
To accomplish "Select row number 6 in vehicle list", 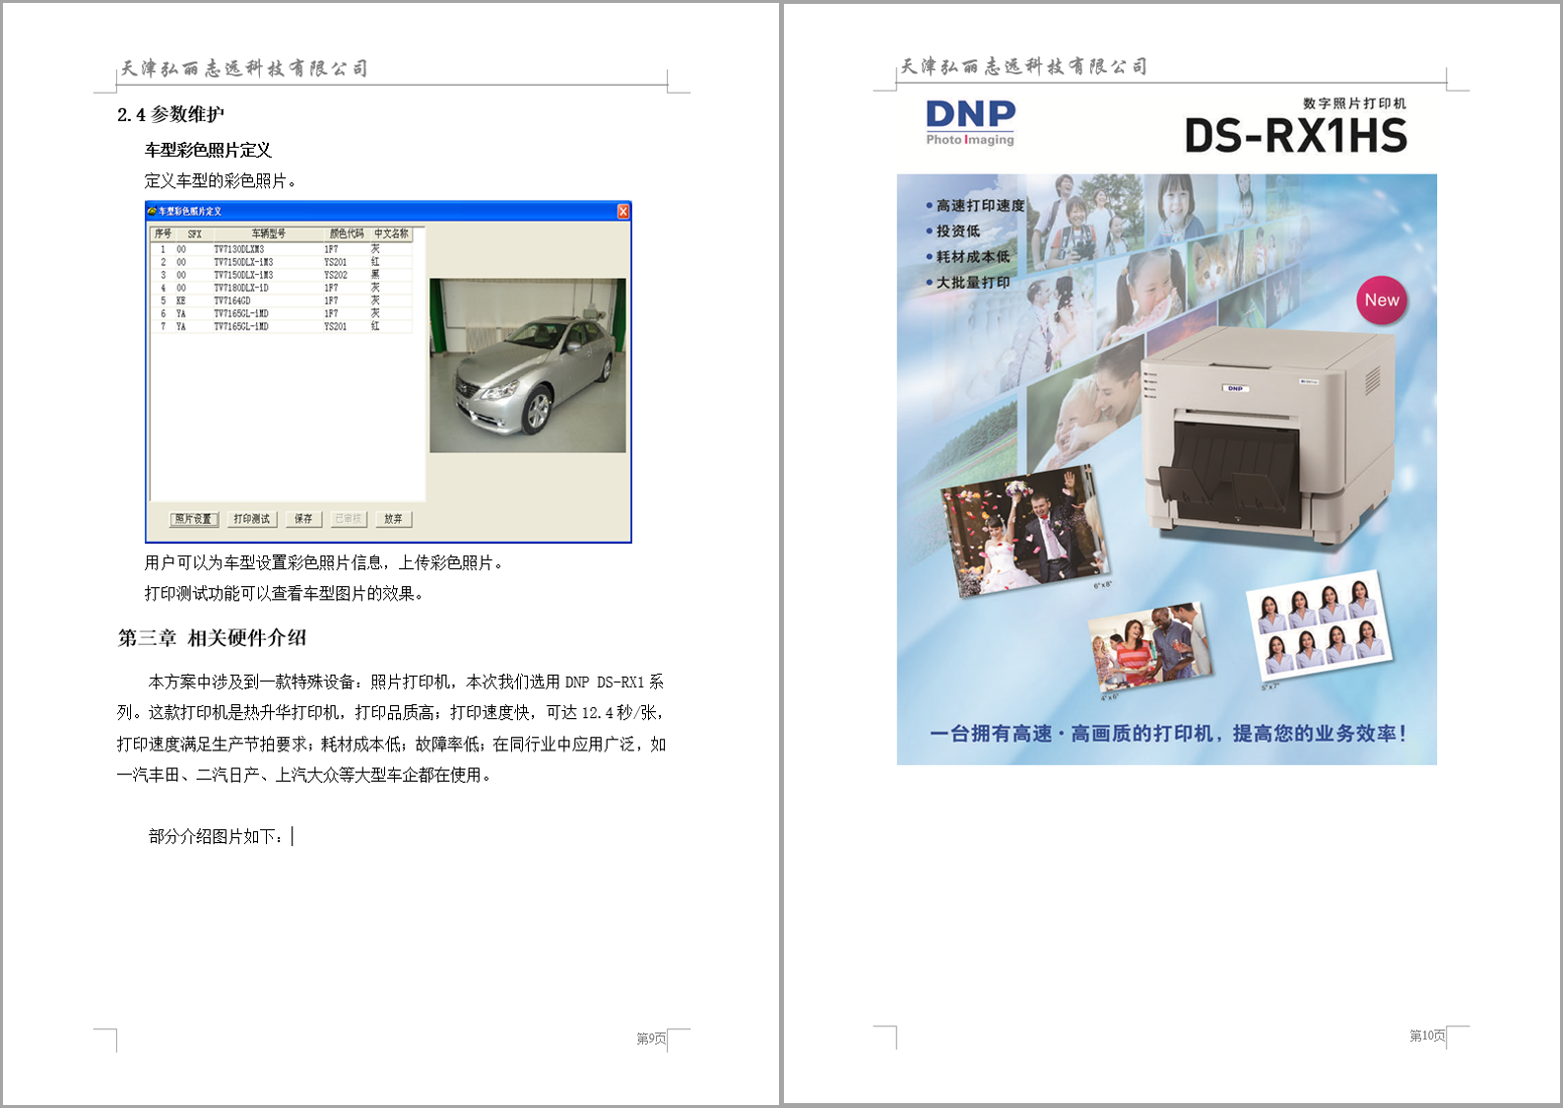I will pyautogui.click(x=281, y=313).
